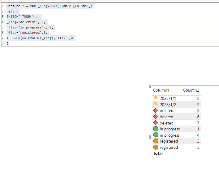Image resolution: width=219 pixels, height=171 pixels.
Task: Sort table by Column1 header
Action: coord(161,90)
